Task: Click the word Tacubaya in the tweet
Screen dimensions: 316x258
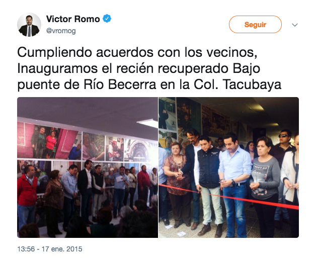Action: (252, 84)
